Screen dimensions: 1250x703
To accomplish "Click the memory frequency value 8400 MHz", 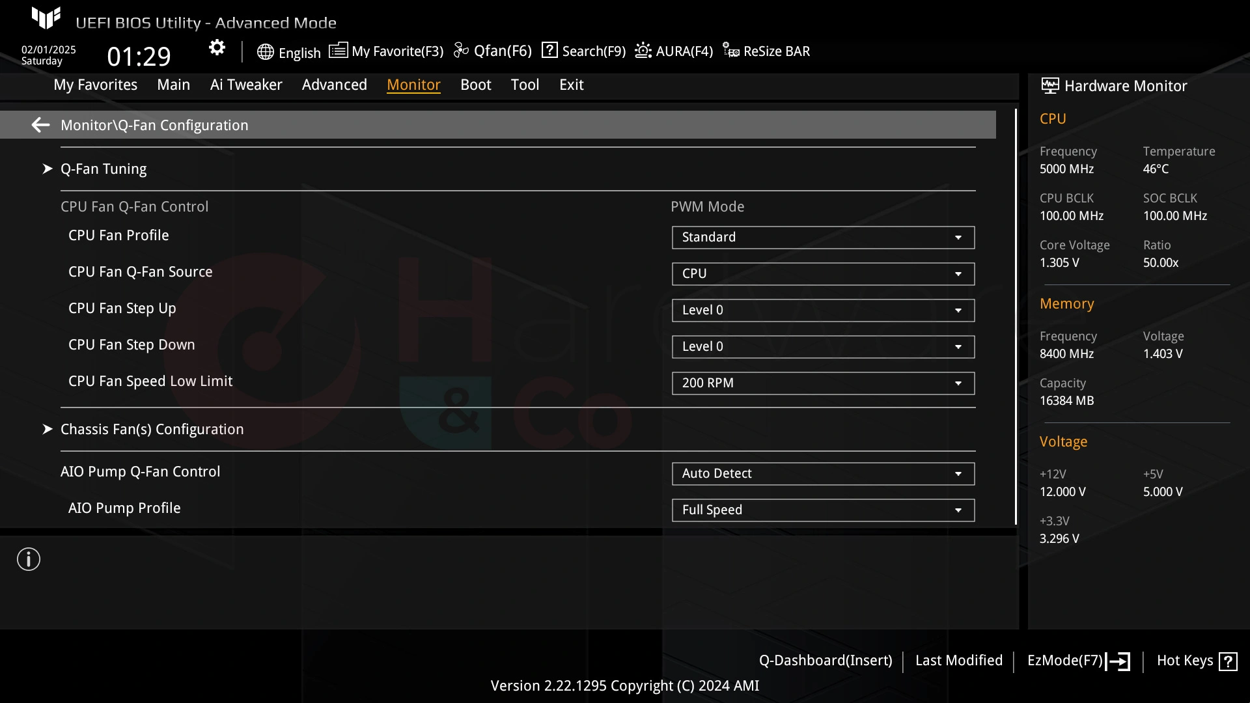I will pyautogui.click(x=1066, y=354).
